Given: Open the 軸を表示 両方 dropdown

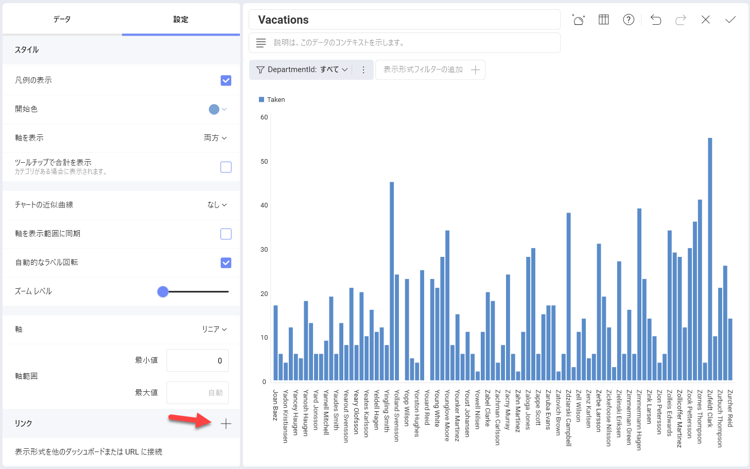Looking at the screenshot, I should (215, 138).
